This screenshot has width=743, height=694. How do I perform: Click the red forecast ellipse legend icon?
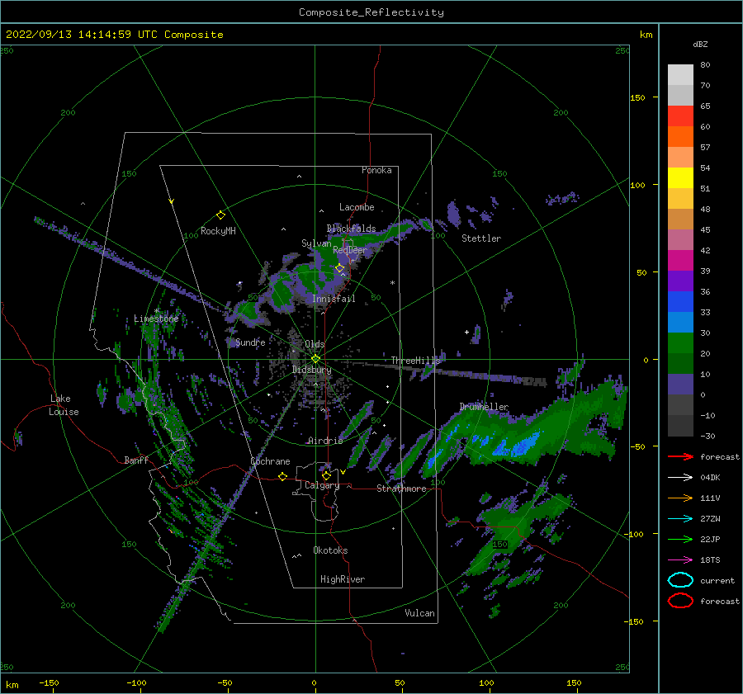[x=680, y=601]
